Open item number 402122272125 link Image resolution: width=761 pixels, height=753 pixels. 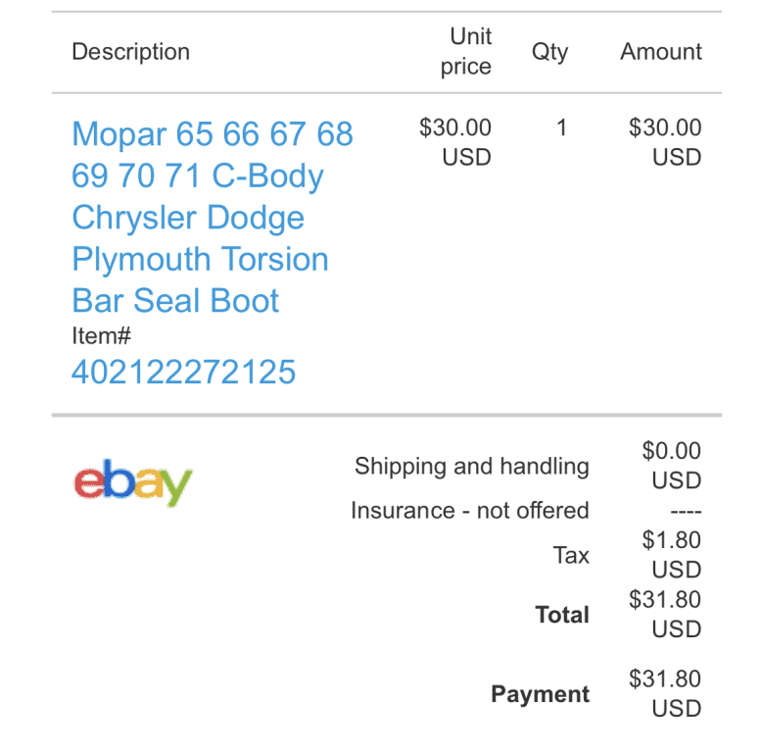pyautogui.click(x=183, y=373)
